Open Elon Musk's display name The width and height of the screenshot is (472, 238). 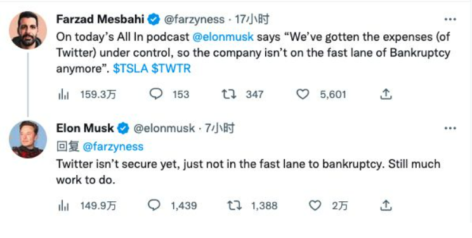[x=85, y=129]
